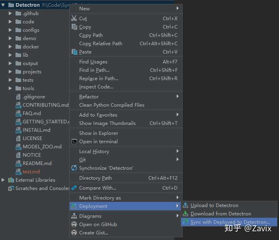Viewport: 279px width, 240px height.
Task: Expand the demo folder arrow
Action: tap(10, 38)
